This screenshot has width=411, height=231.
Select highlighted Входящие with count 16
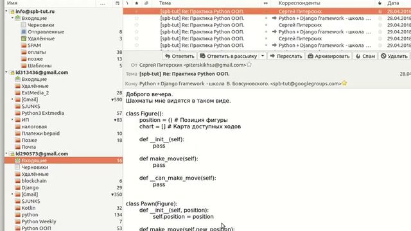click(x=64, y=160)
